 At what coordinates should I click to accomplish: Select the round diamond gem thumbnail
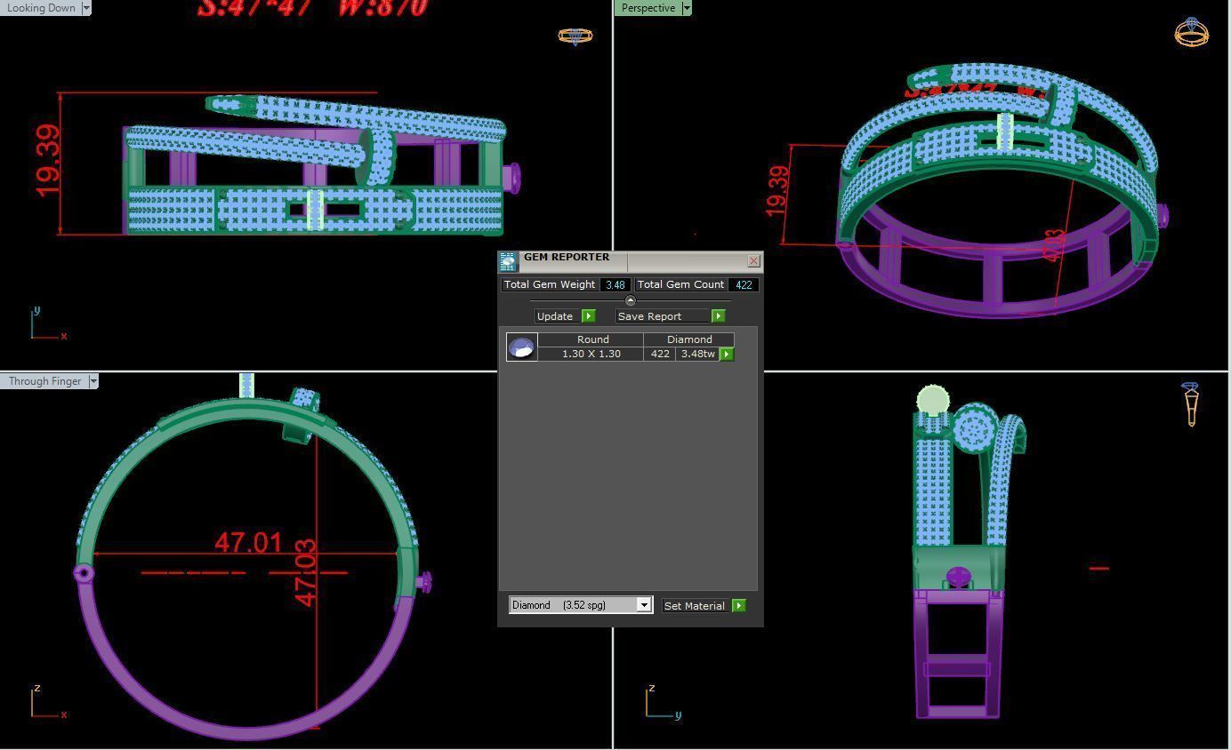click(x=521, y=347)
